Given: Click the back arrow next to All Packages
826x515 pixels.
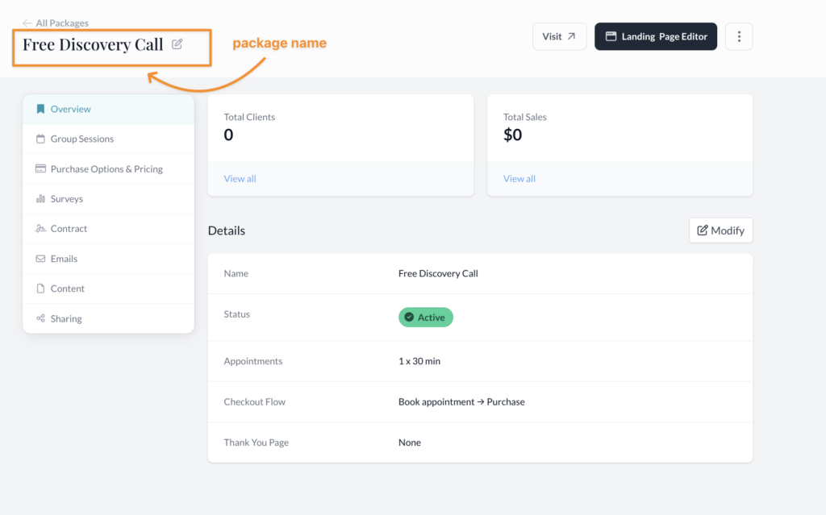Looking at the screenshot, I should pyautogui.click(x=27, y=23).
